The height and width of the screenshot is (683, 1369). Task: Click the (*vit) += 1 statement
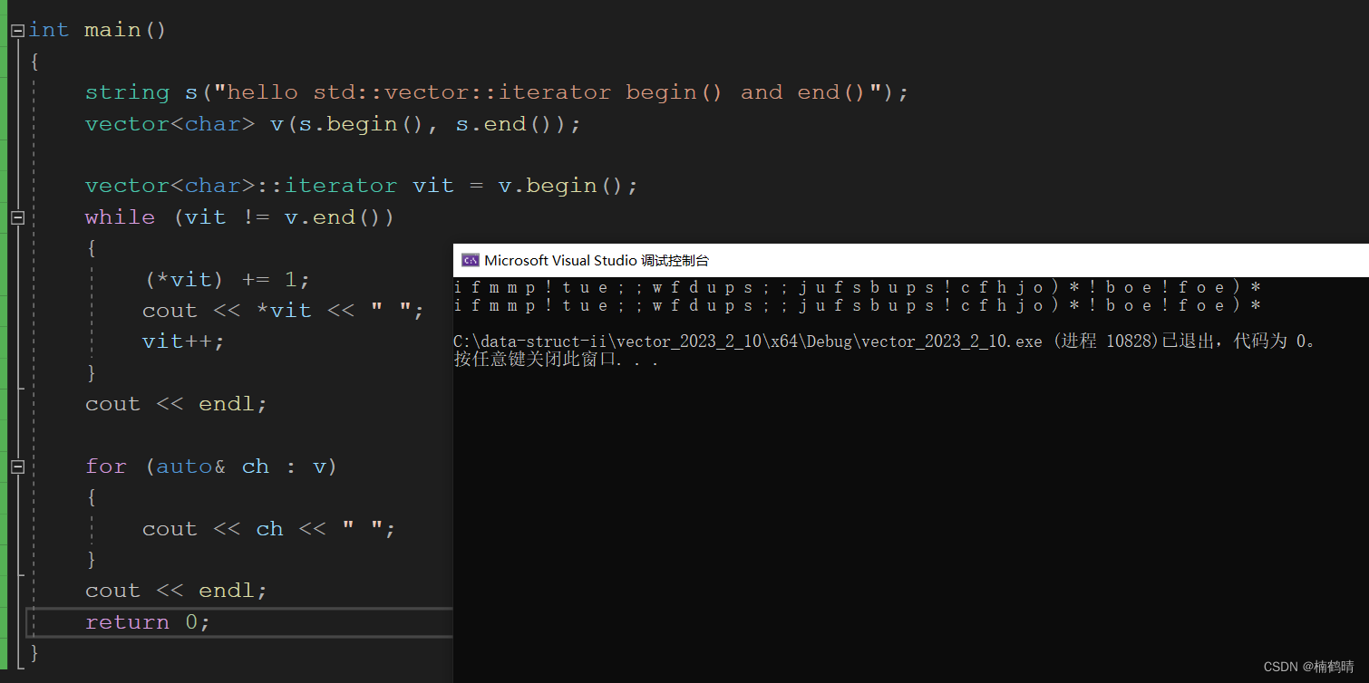227,279
